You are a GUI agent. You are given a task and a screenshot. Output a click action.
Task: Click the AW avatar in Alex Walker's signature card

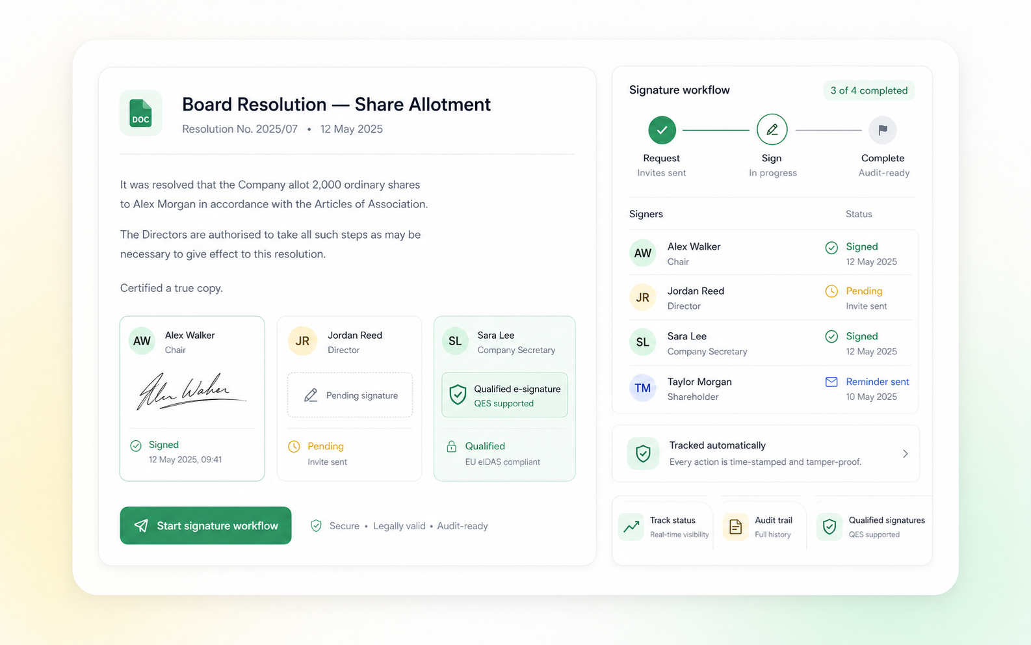[x=142, y=341]
